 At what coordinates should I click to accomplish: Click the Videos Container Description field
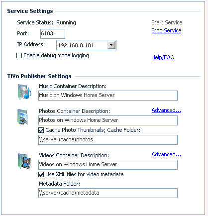(x=108, y=165)
